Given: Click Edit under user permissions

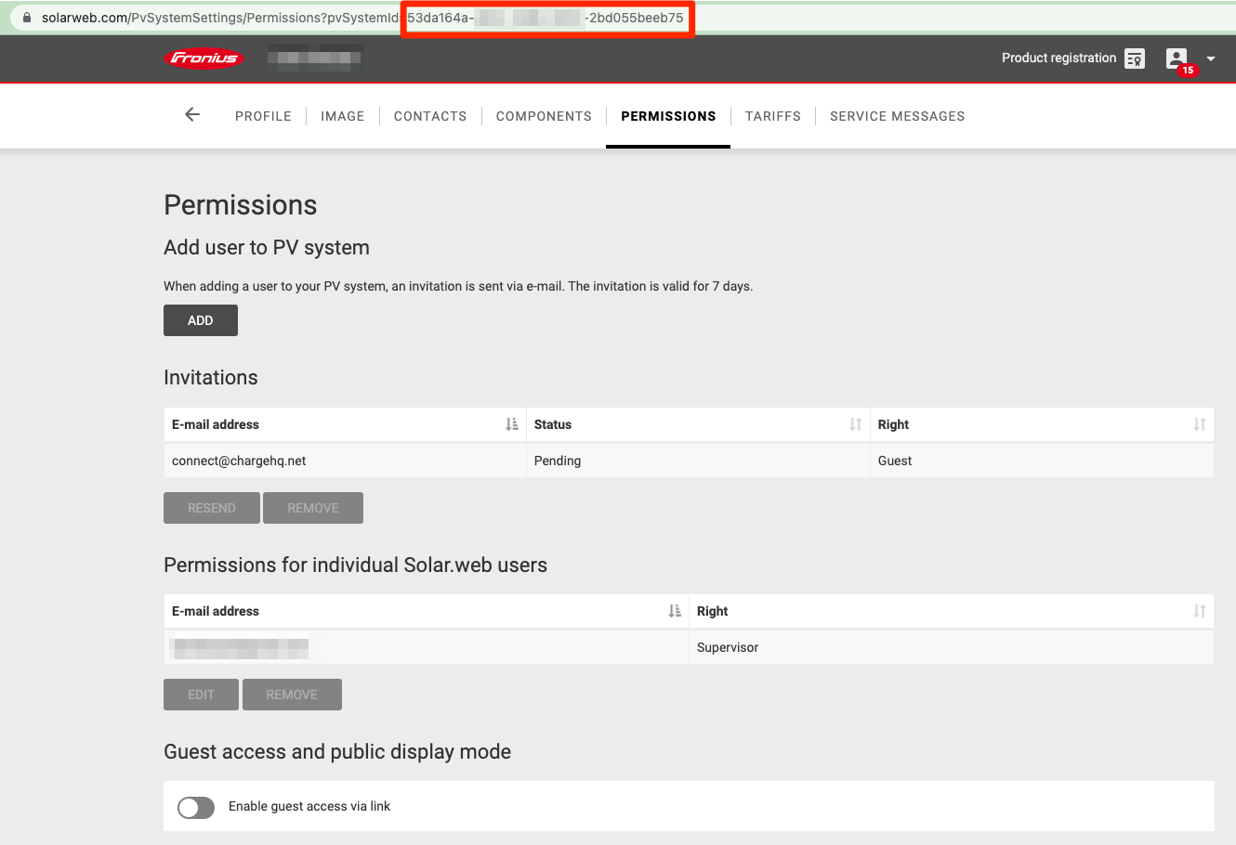Looking at the screenshot, I should pos(201,695).
